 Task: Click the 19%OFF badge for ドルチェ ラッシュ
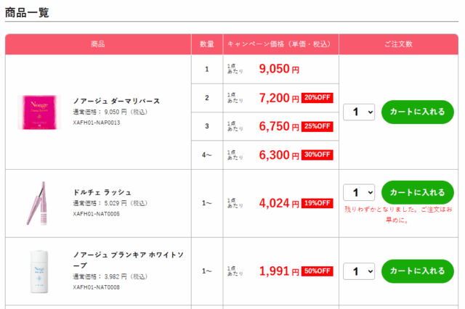[318, 203]
